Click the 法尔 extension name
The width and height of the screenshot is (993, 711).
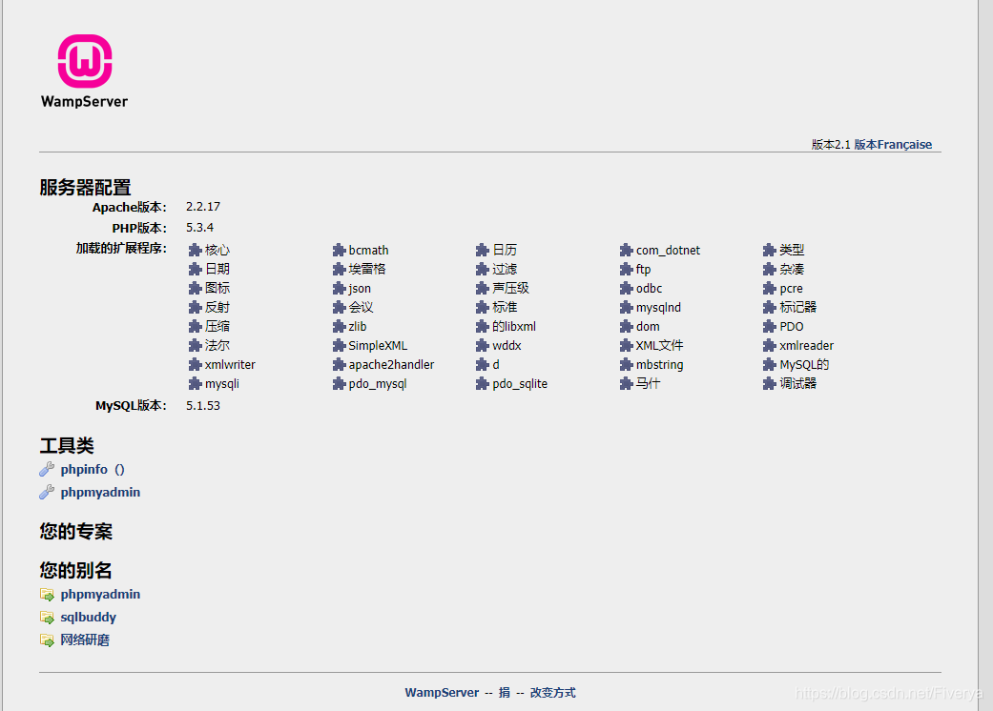(x=217, y=345)
